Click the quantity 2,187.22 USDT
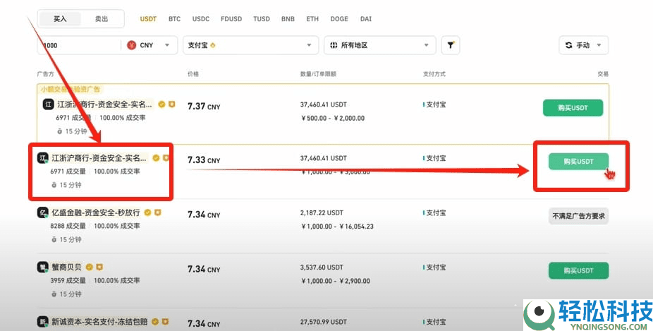This screenshot has width=653, height=331. (x=322, y=212)
